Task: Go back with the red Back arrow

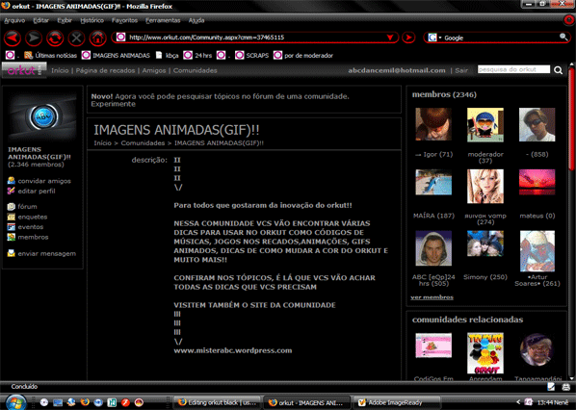Action: tap(13, 38)
